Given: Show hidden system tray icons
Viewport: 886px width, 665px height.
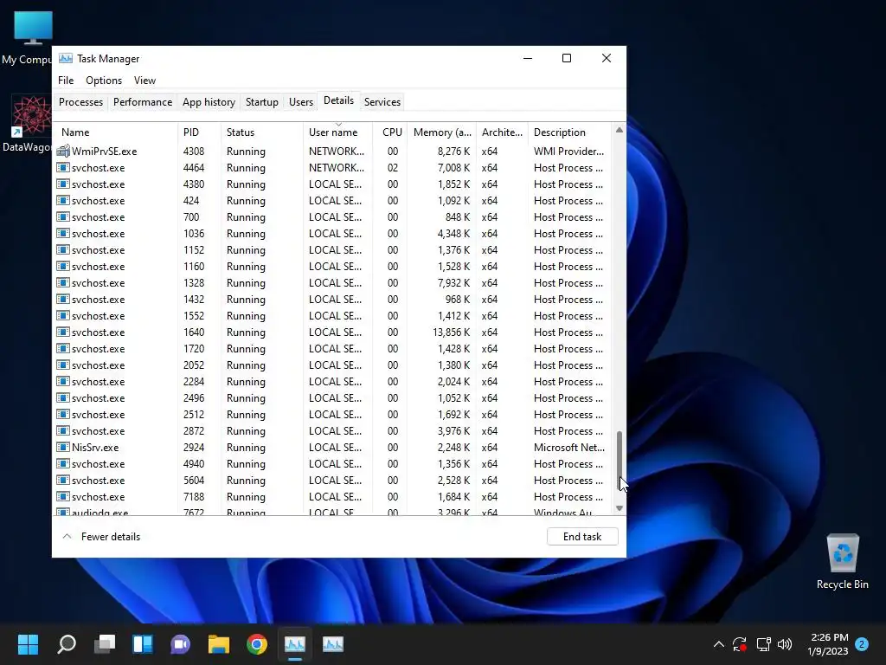Looking at the screenshot, I should [719, 644].
